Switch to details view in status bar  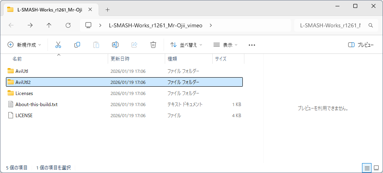pyautogui.click(x=367, y=168)
